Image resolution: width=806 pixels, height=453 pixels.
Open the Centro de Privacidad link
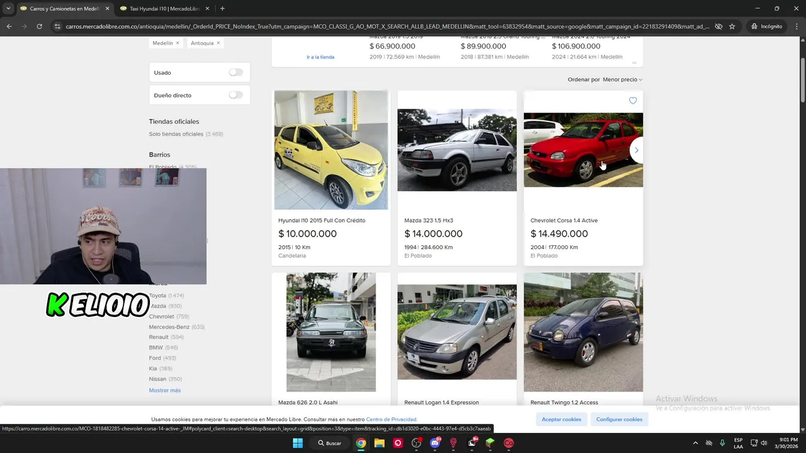[391, 419]
